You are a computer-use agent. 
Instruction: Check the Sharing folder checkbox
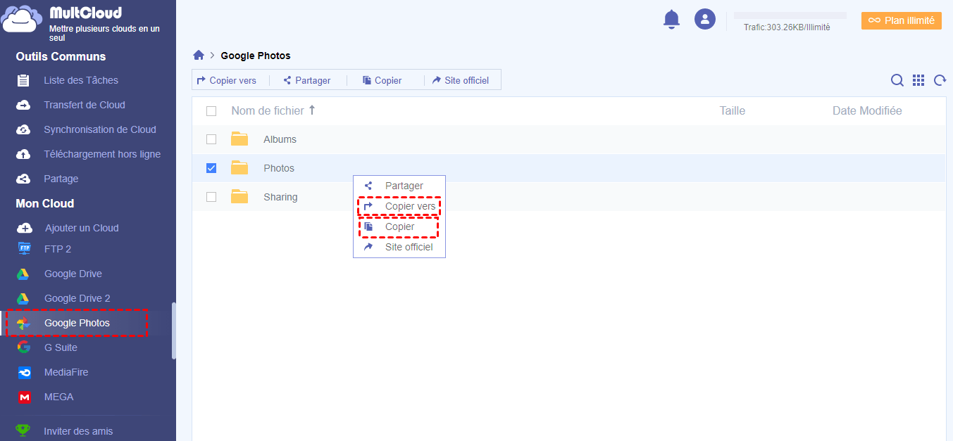point(211,197)
